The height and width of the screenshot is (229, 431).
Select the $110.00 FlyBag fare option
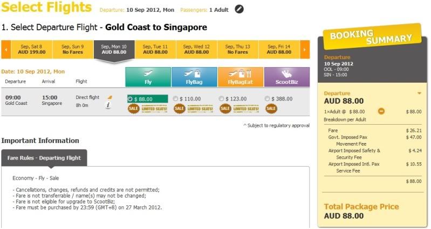(176, 99)
